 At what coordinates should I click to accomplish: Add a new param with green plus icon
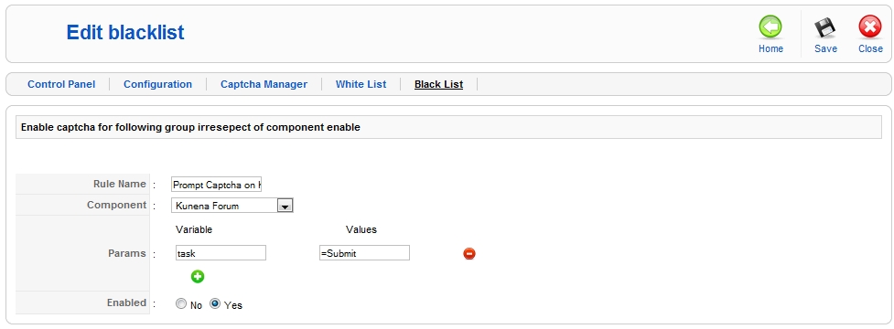(198, 277)
